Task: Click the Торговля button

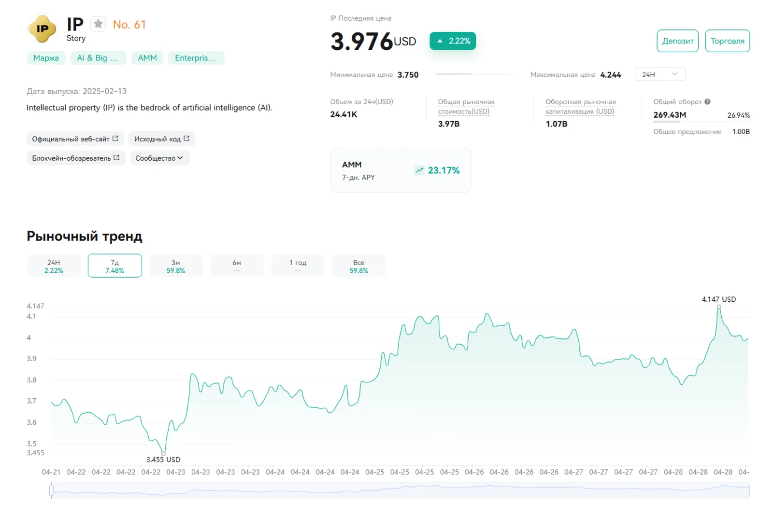Action: point(728,41)
